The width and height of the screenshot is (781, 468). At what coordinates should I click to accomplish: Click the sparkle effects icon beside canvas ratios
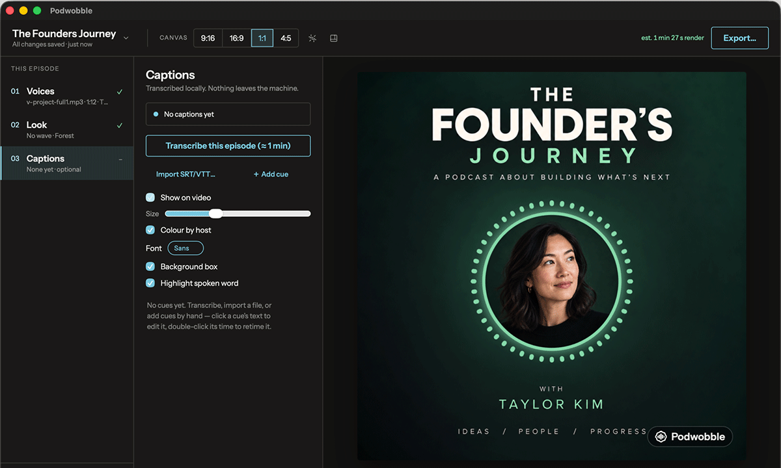coord(312,38)
